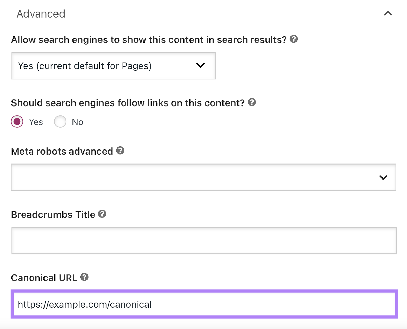Screen dimensions: 407x329
Task: Select the Yes radio button for following links
Action: [17, 122]
